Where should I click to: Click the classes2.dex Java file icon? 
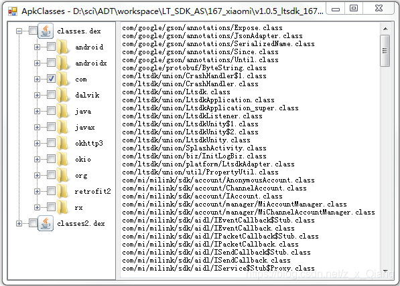click(46, 223)
